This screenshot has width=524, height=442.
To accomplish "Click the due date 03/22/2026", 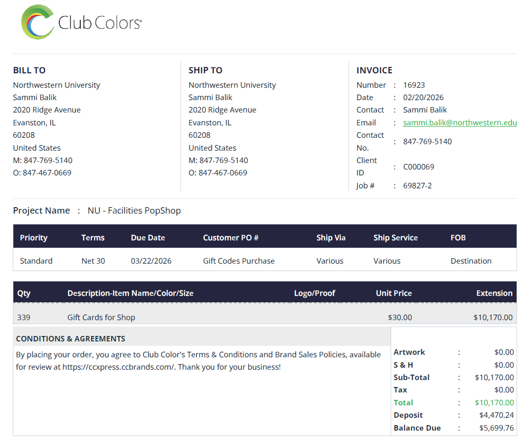I will pyautogui.click(x=151, y=261).
